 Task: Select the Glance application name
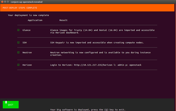coord(27,30)
